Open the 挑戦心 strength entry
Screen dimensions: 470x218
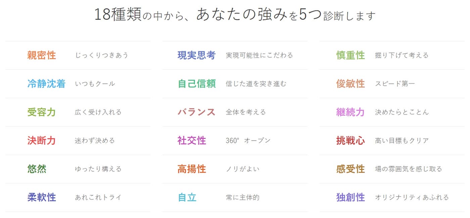tap(350, 140)
